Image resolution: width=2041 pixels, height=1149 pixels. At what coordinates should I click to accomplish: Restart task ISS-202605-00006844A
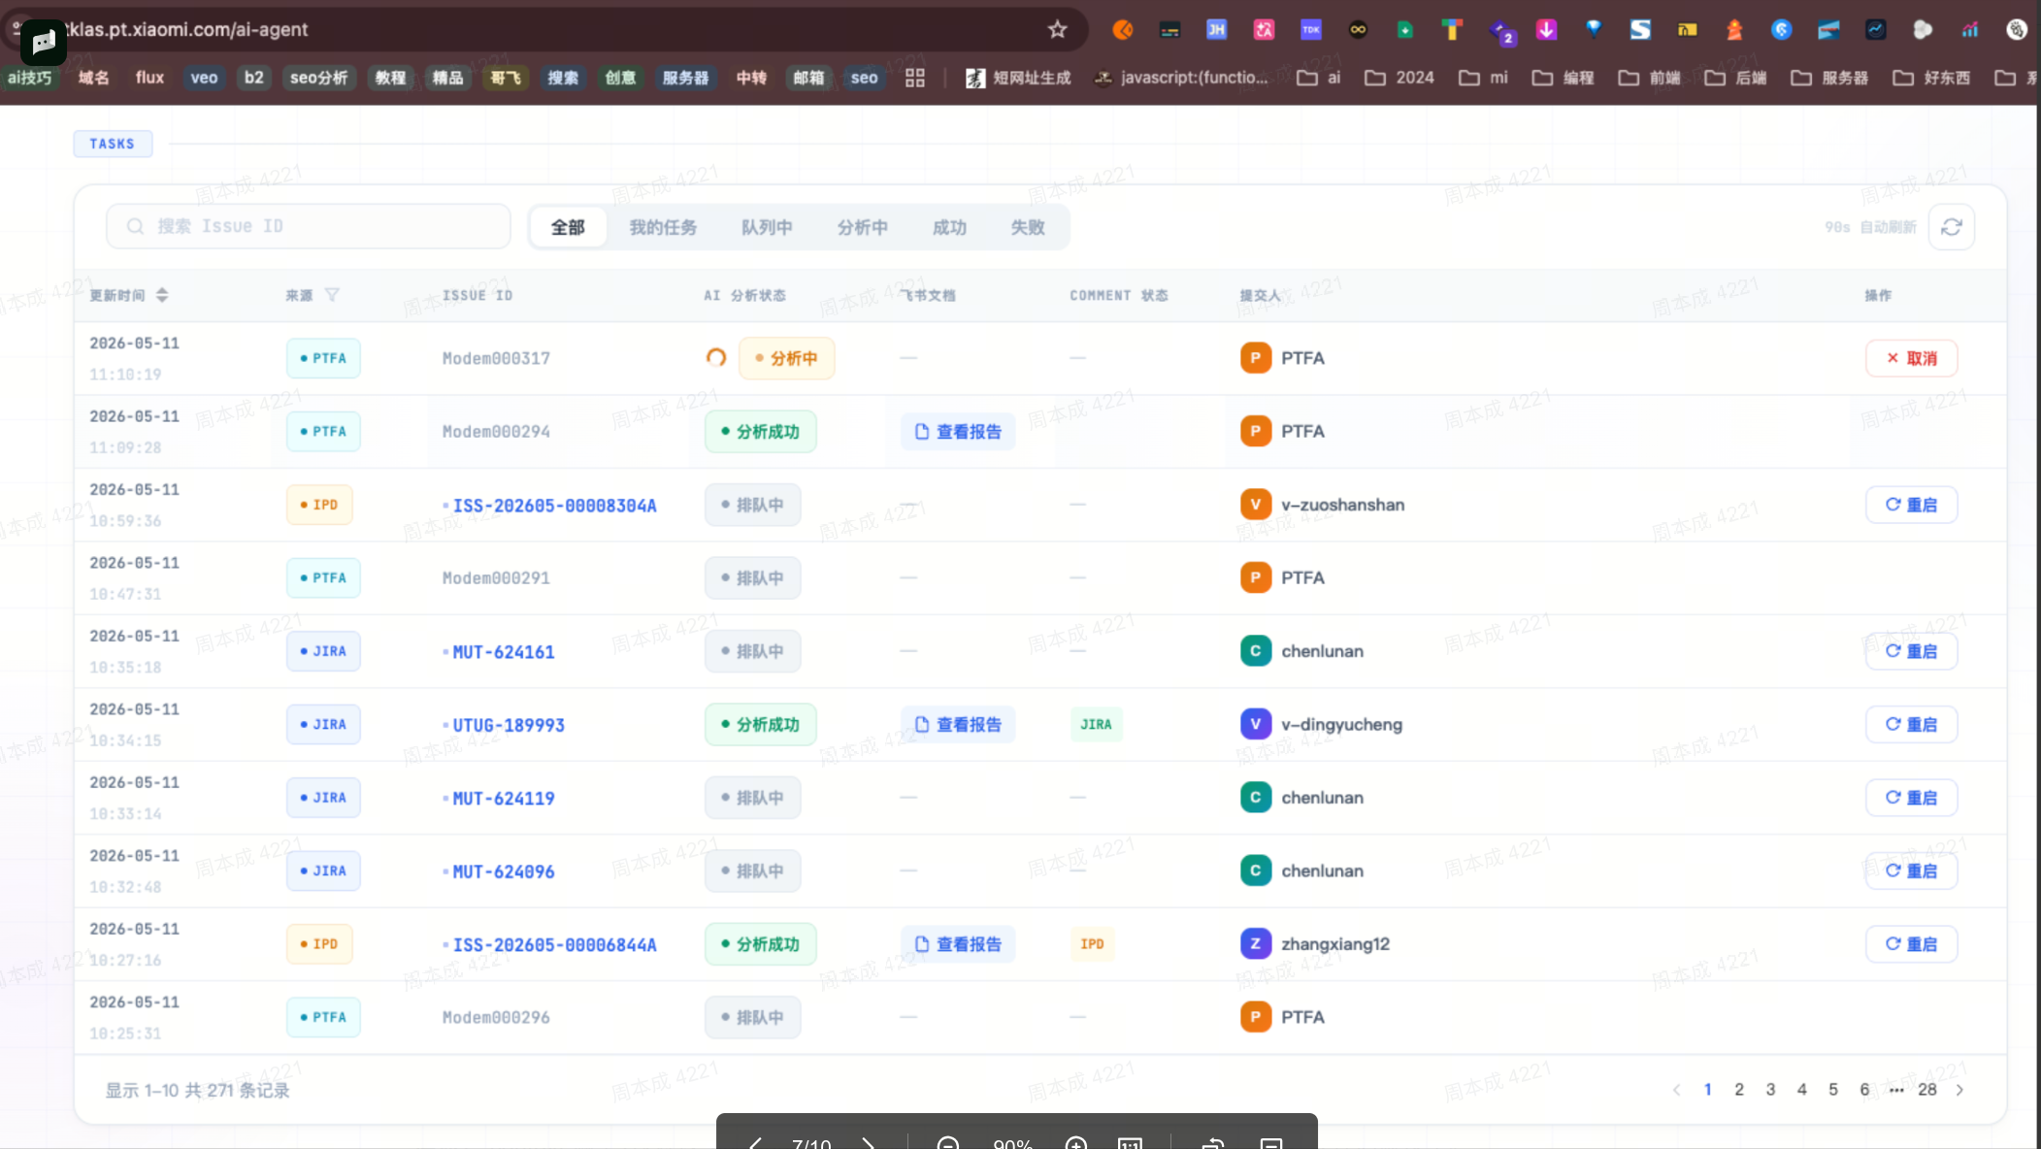(1911, 944)
